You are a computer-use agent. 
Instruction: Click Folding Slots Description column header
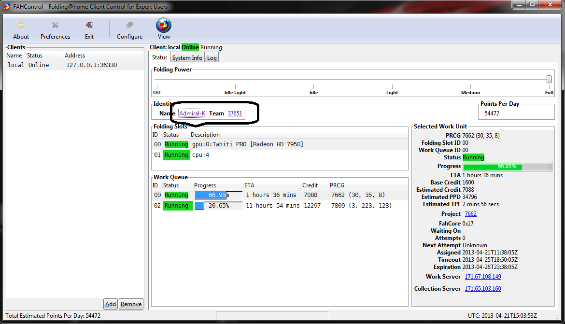[299, 135]
